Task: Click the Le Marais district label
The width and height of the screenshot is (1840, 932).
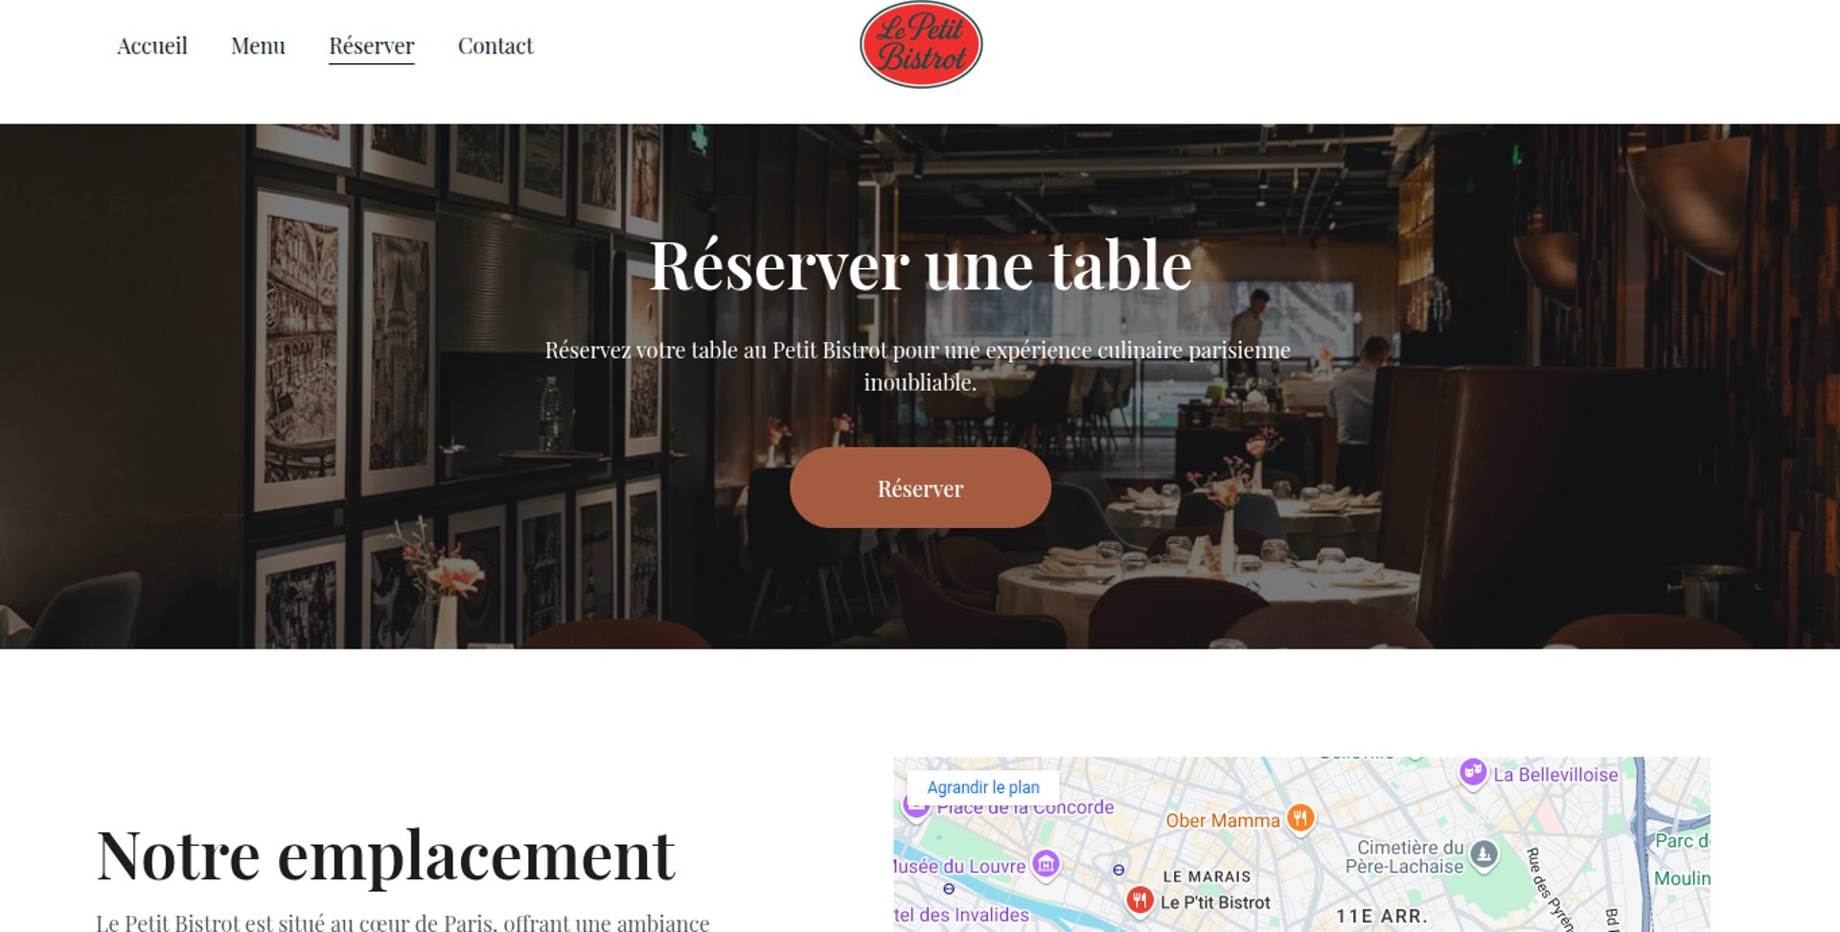Action: (x=1207, y=876)
